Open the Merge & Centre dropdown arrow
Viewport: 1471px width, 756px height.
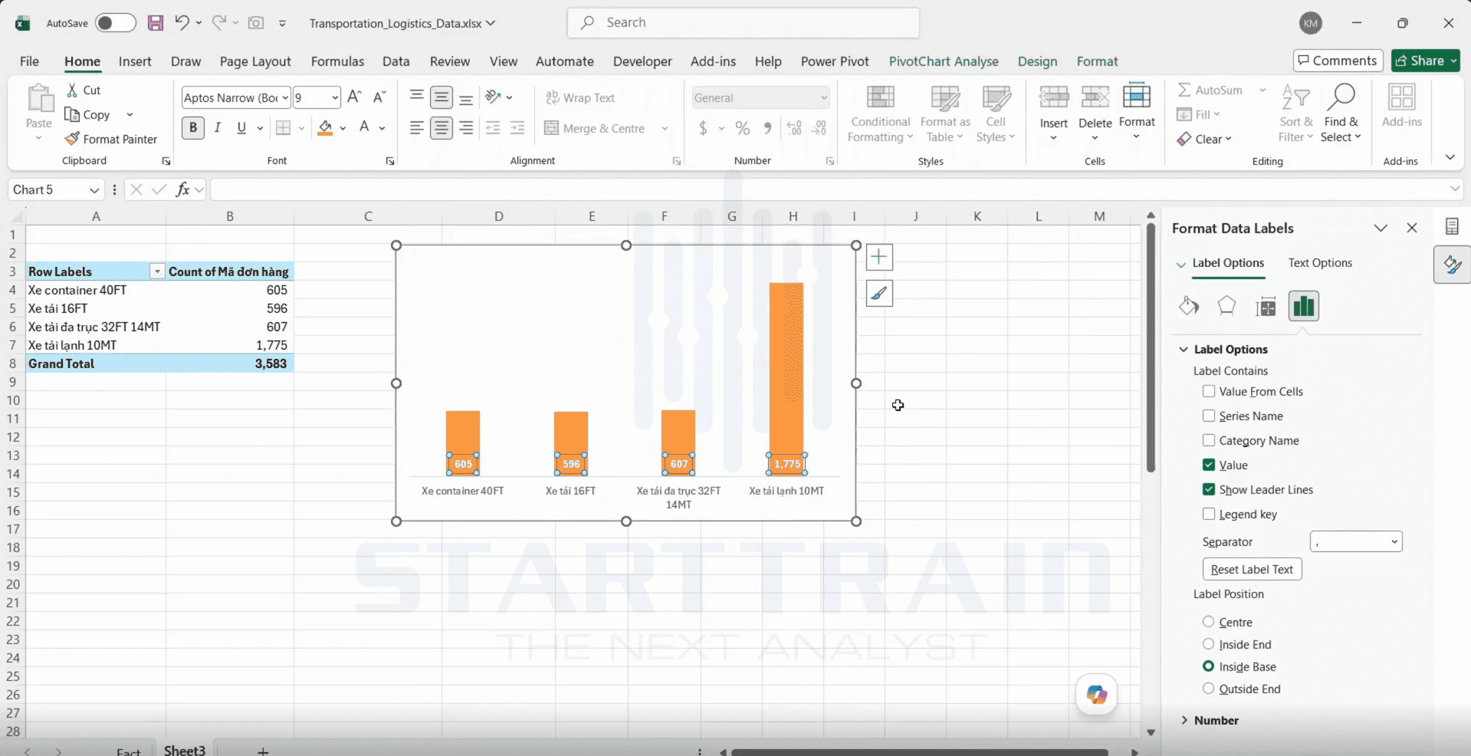tap(665, 128)
